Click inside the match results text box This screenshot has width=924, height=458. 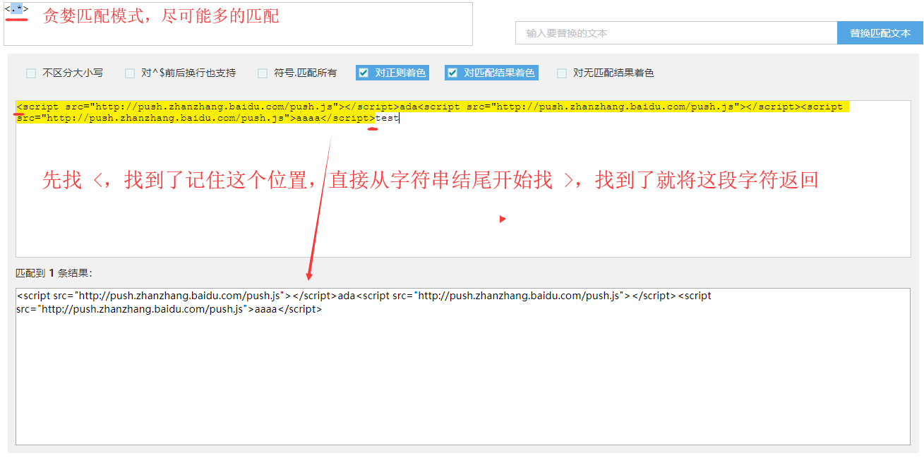pyautogui.click(x=463, y=366)
